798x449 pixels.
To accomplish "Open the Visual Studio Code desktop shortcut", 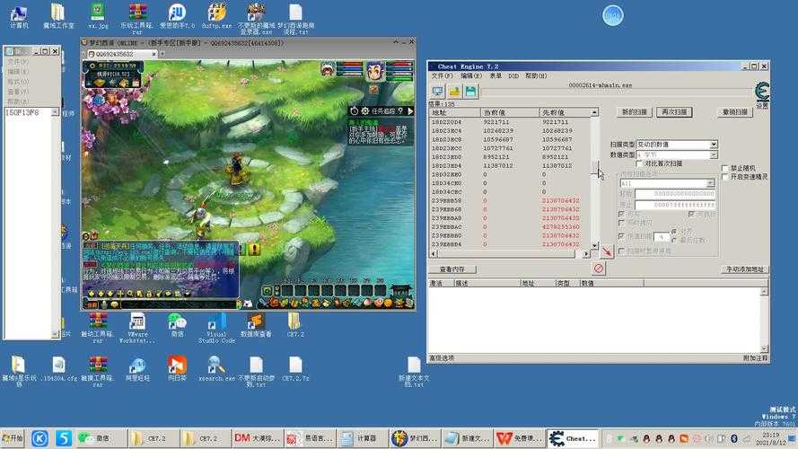I will pyautogui.click(x=217, y=329).
